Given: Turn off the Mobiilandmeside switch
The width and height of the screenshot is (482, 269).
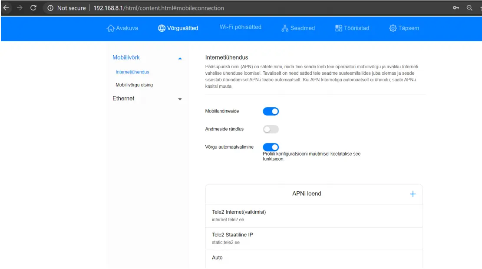Looking at the screenshot, I should coord(271,111).
